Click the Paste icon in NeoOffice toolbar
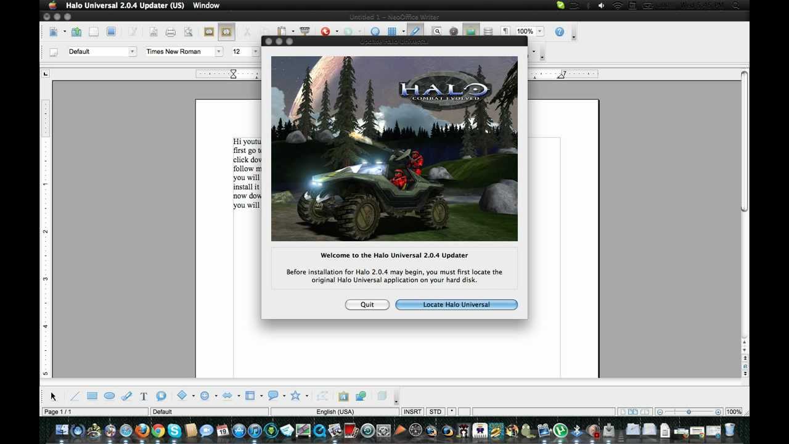This screenshot has width=789, height=444. pyautogui.click(x=282, y=31)
